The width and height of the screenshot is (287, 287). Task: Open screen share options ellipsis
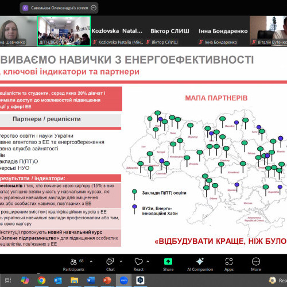click(94, 8)
